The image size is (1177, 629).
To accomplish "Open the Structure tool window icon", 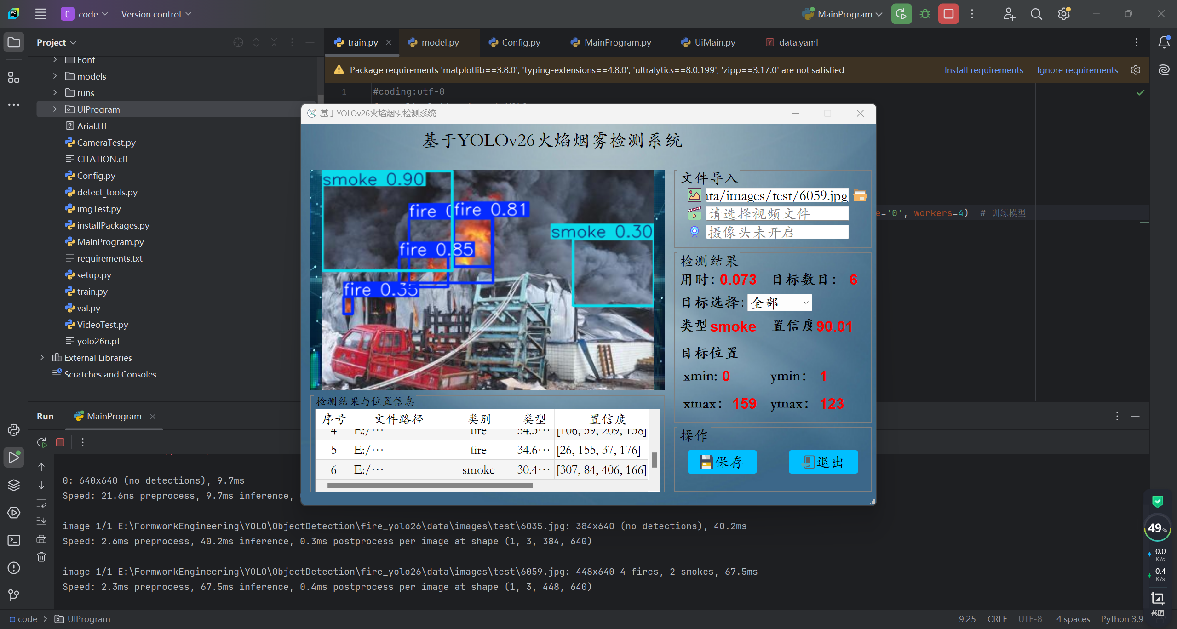I will click(x=14, y=77).
